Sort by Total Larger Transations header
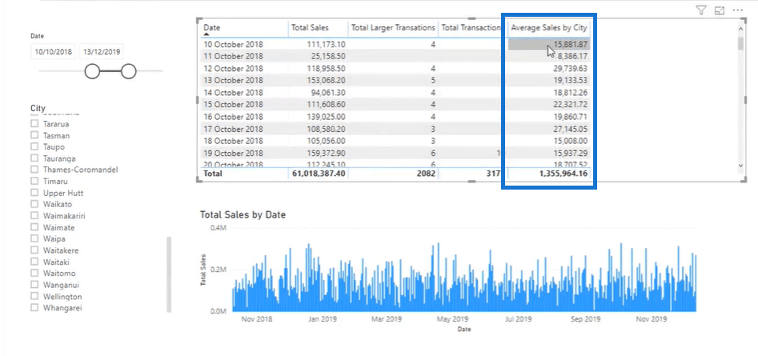The width and height of the screenshot is (758, 356). pyautogui.click(x=393, y=28)
